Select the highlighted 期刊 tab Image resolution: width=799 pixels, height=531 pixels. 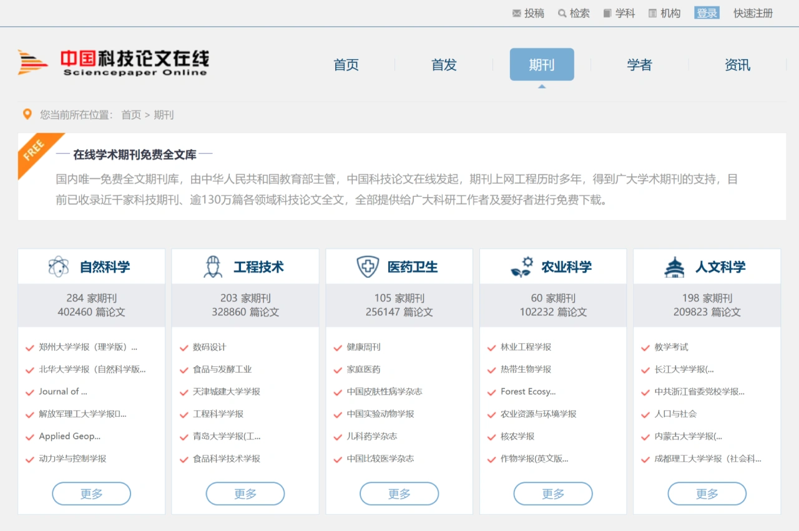click(x=542, y=64)
